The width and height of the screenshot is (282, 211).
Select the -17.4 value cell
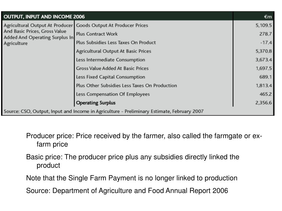266,43
